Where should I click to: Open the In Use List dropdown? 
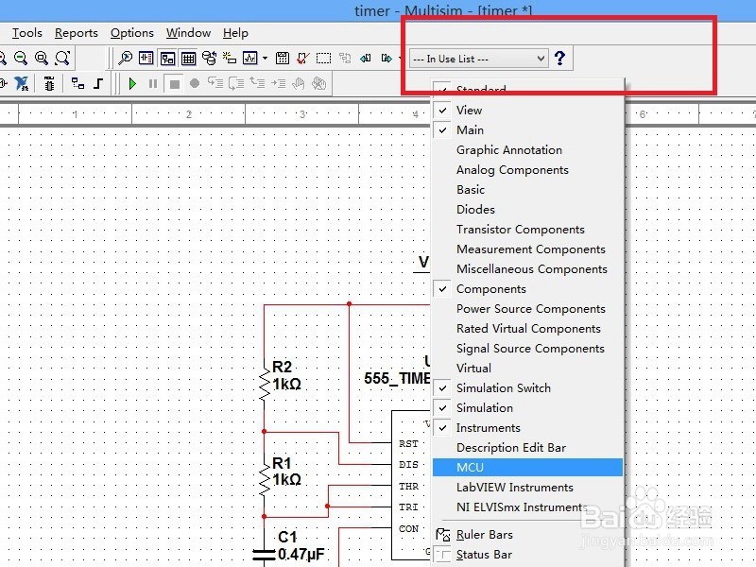tap(479, 59)
